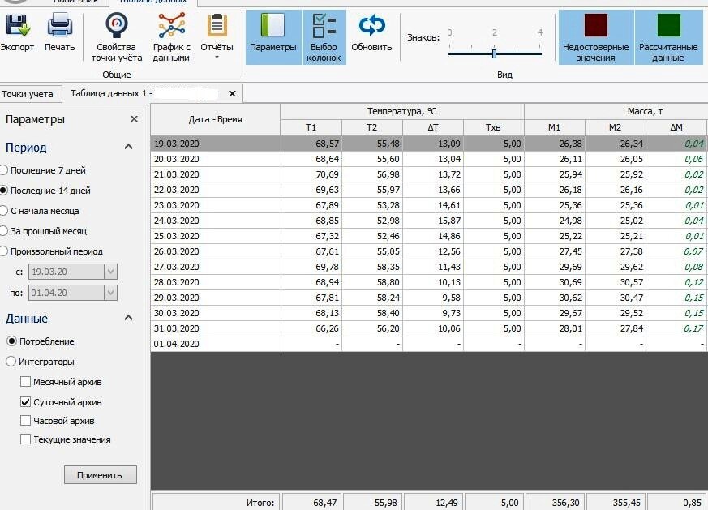
Task: Click the M2 column header
Action: click(616, 127)
